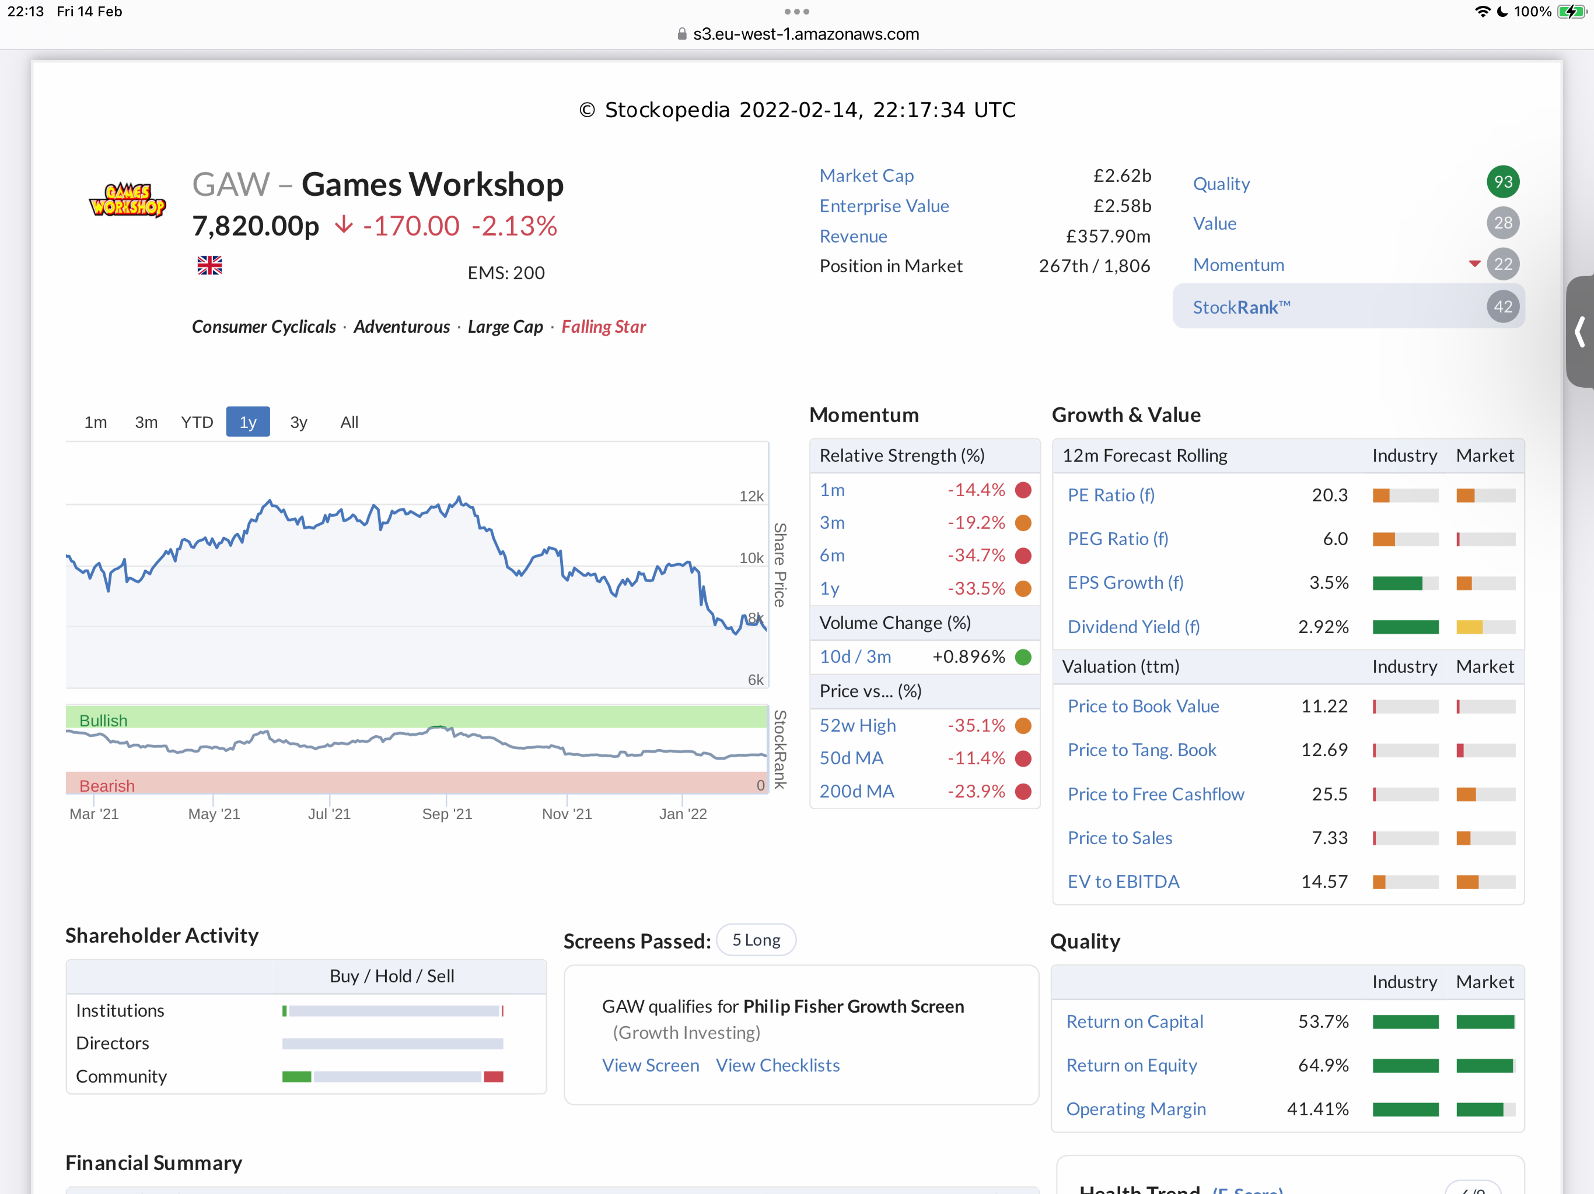Viewport: 1594px width, 1194px height.
Task: Click the Momentum score 22 badge
Action: 1502,264
